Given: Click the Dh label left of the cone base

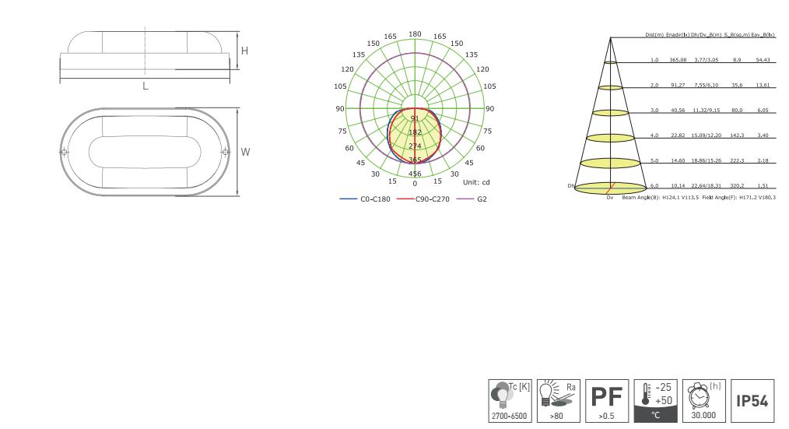Looking at the screenshot, I should coord(570,186).
